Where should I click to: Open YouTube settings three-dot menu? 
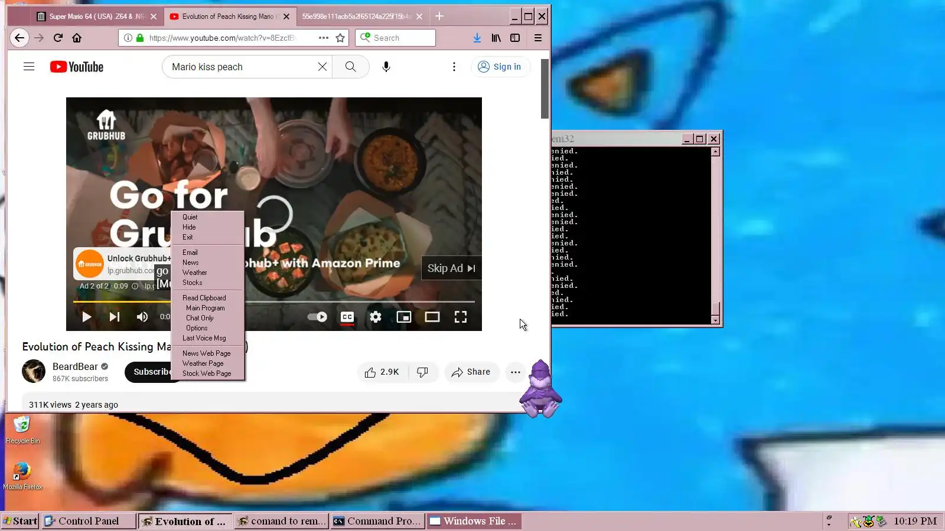454,67
